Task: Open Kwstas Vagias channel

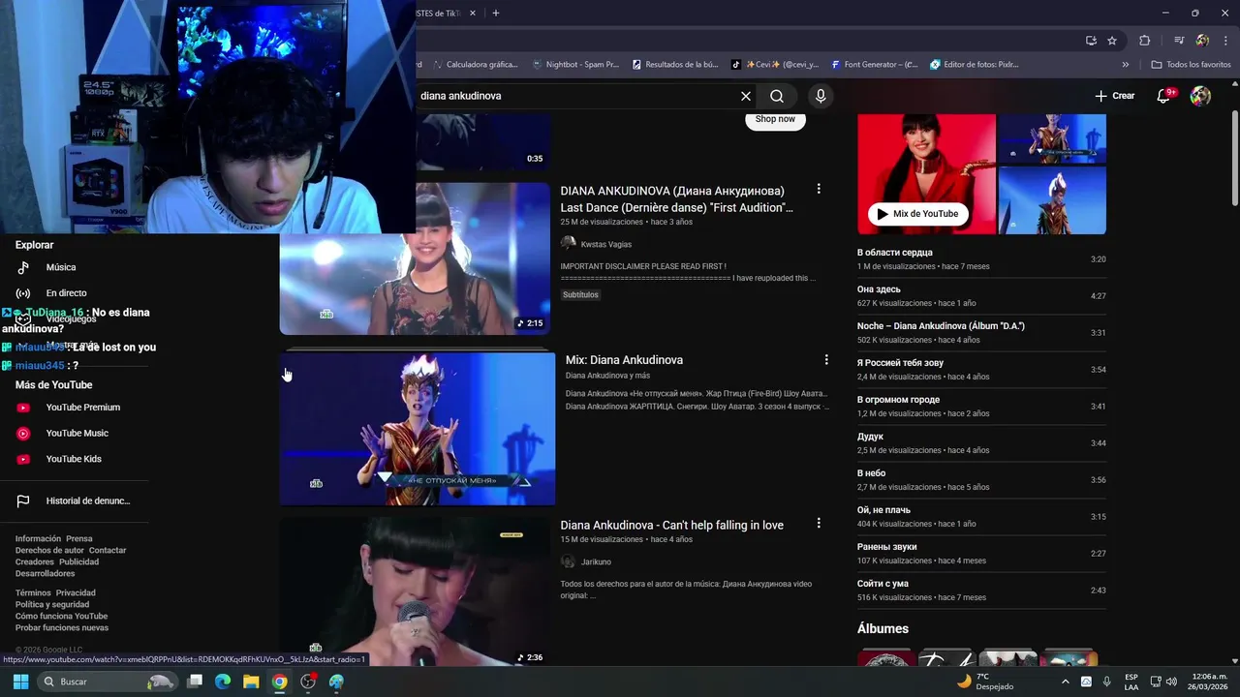Action: [605, 244]
